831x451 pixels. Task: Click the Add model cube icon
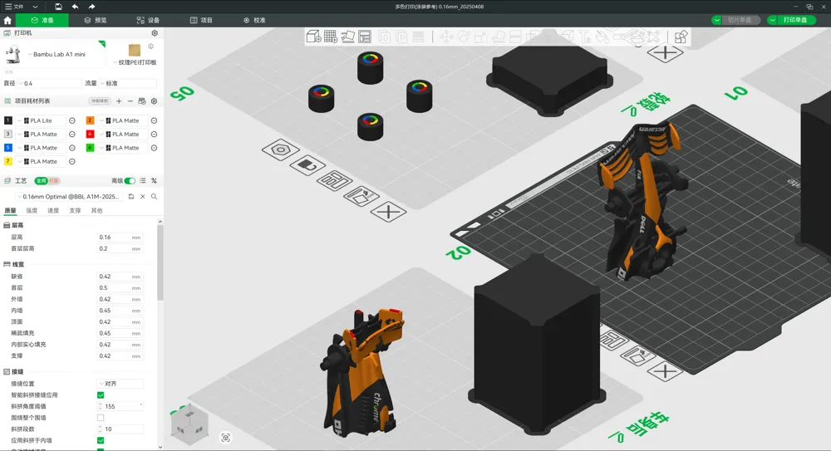coord(313,37)
